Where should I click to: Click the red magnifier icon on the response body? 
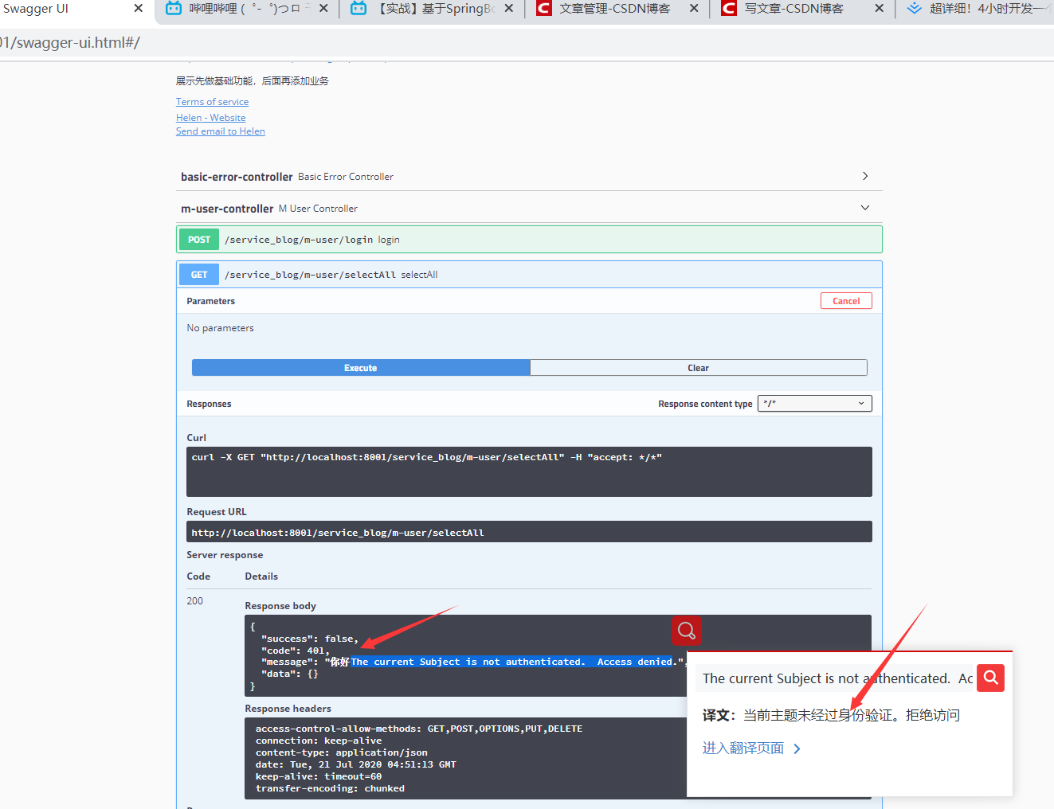pos(687,631)
